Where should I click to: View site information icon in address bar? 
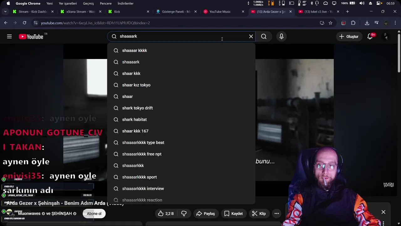click(x=35, y=23)
